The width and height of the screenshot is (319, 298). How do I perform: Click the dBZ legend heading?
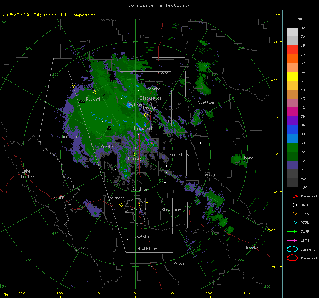click(301, 19)
